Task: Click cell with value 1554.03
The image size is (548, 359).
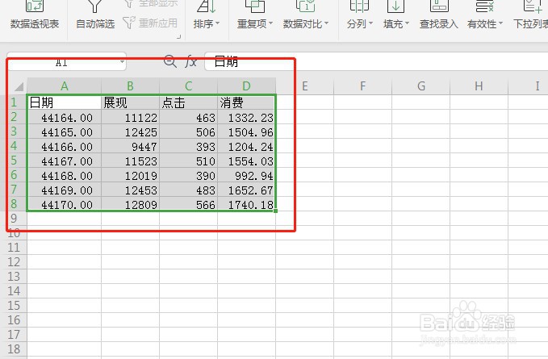Action: (246, 161)
